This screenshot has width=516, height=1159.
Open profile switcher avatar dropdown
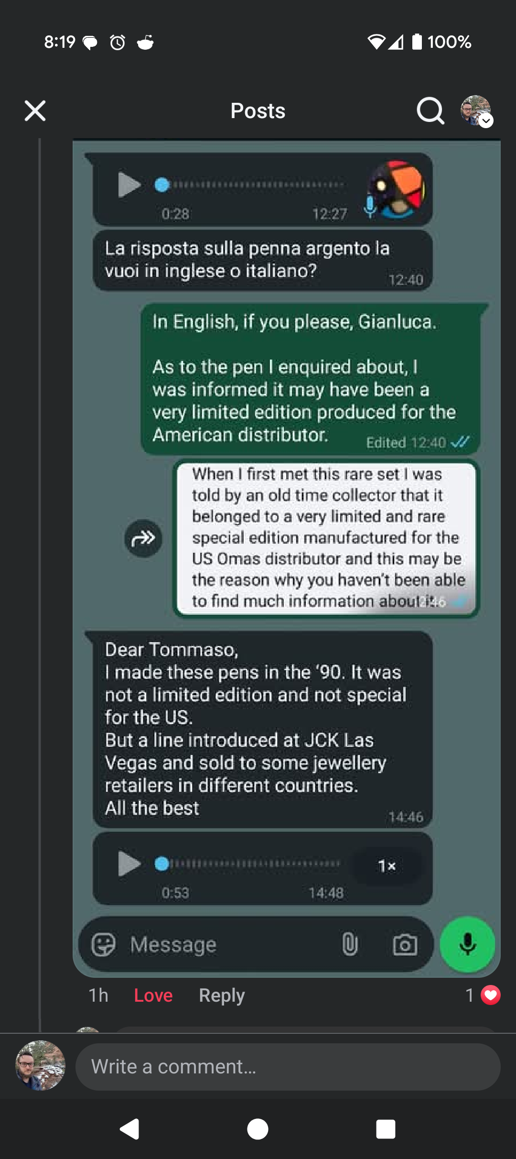[x=476, y=111]
